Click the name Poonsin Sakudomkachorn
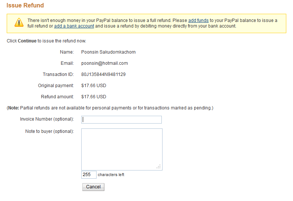The image size is (293, 201). pyautogui.click(x=108, y=52)
